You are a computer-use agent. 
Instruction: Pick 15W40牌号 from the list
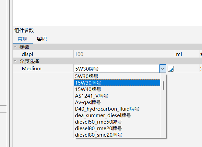point(117,89)
